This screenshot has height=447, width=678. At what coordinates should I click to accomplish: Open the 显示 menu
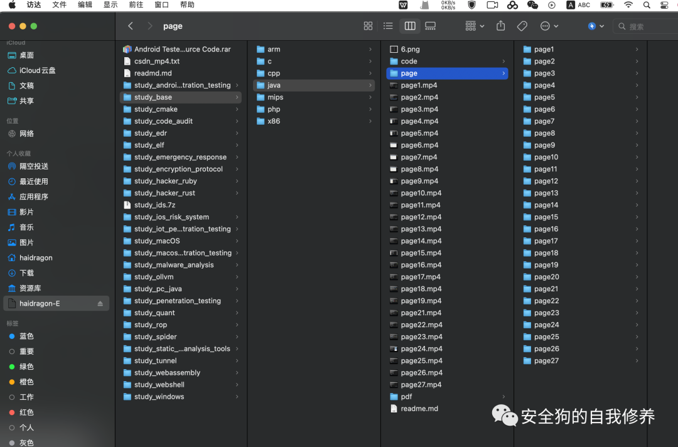110,5
